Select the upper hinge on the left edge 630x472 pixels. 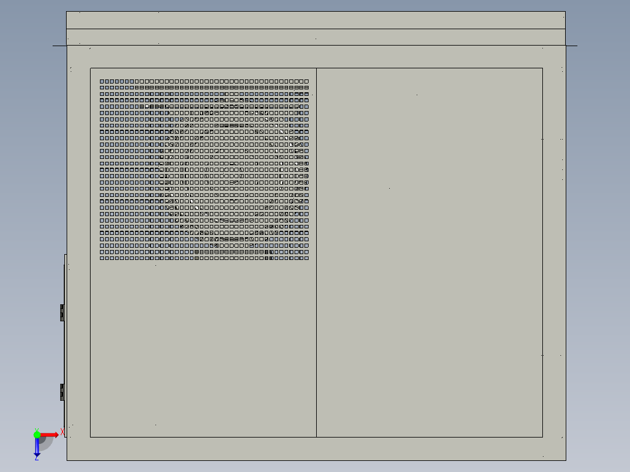[62, 313]
